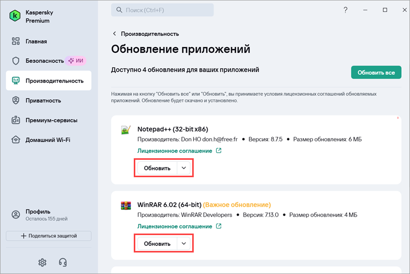Click the Обновить все button
The height and width of the screenshot is (274, 410).
point(376,72)
